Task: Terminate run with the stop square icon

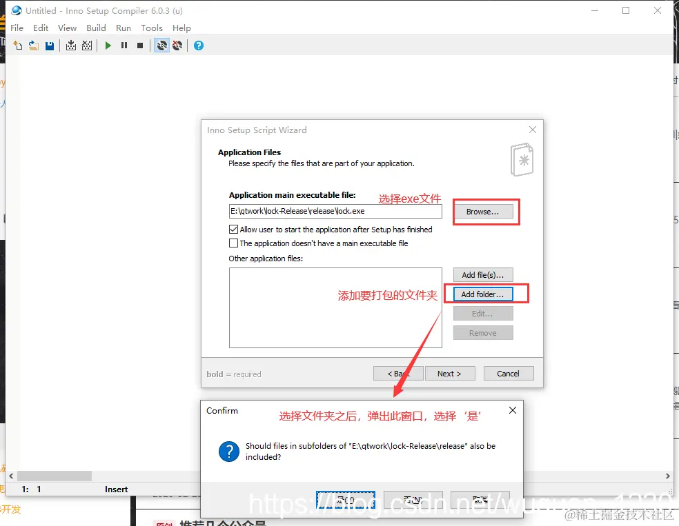Action: (140, 45)
